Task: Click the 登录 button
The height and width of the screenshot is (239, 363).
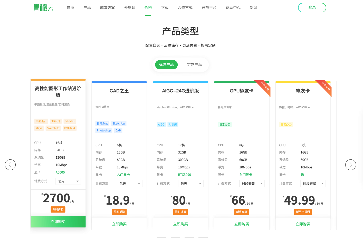Action: [312, 7]
